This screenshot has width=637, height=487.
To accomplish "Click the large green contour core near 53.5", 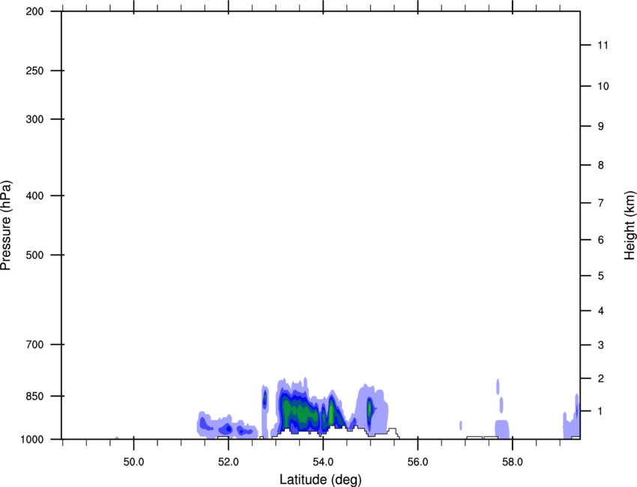I will pyautogui.click(x=300, y=411).
